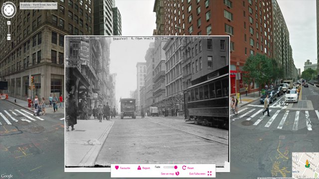319x179 pixels.
Task: Pan Street View up with the up arrow
Action: coord(9,6)
